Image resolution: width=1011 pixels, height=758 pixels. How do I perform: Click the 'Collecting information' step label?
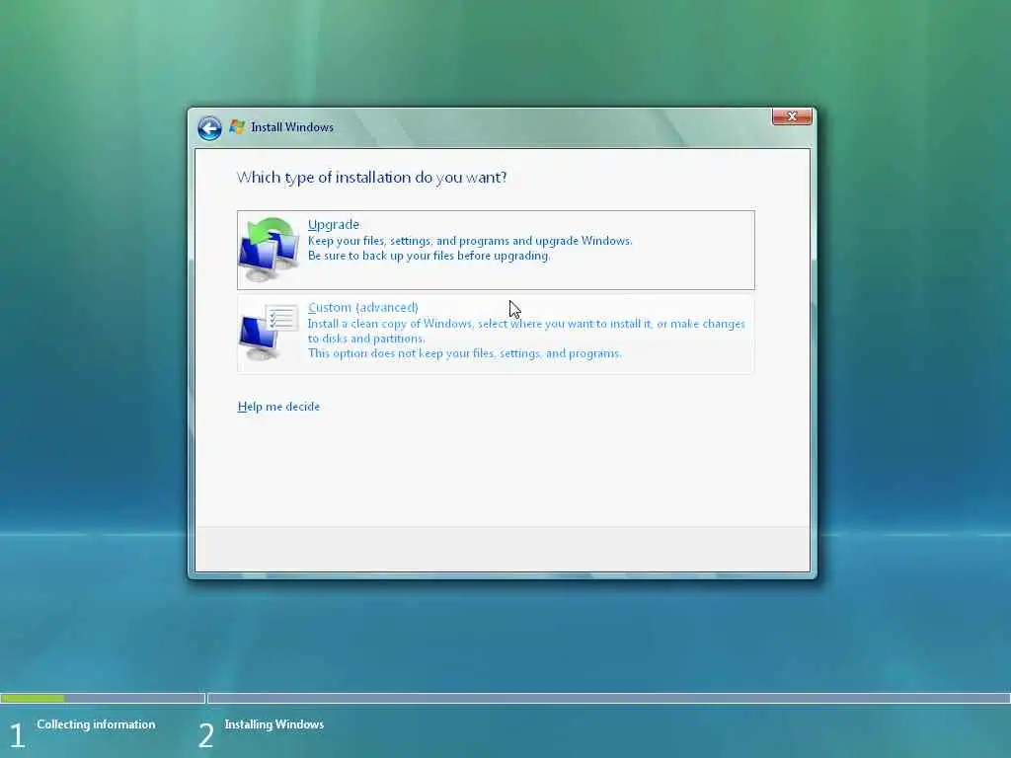(96, 724)
